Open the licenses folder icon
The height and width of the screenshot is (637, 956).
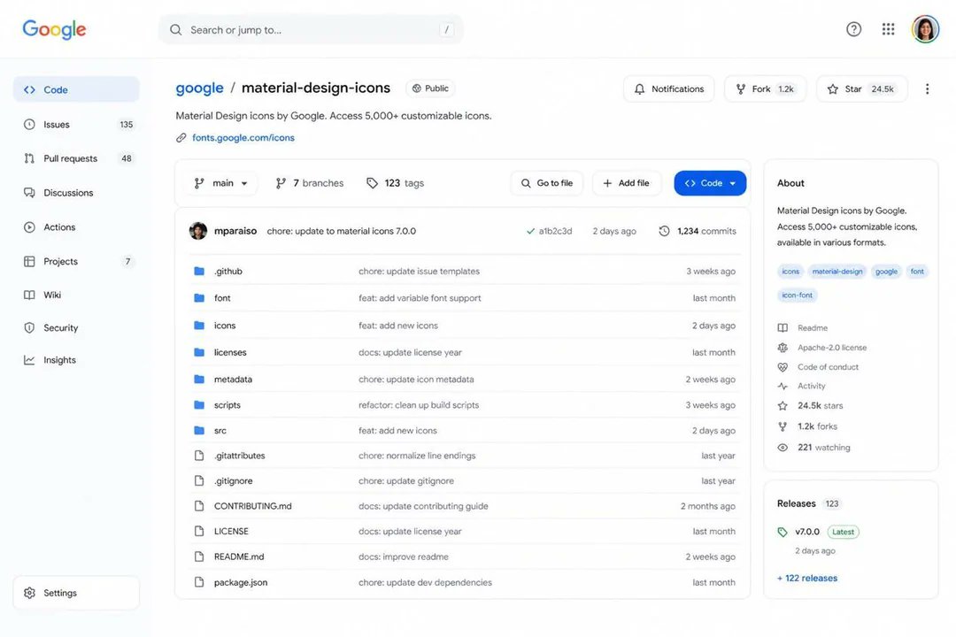coord(199,352)
